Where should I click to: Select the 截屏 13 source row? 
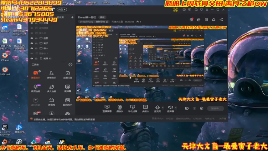[x=52, y=58]
